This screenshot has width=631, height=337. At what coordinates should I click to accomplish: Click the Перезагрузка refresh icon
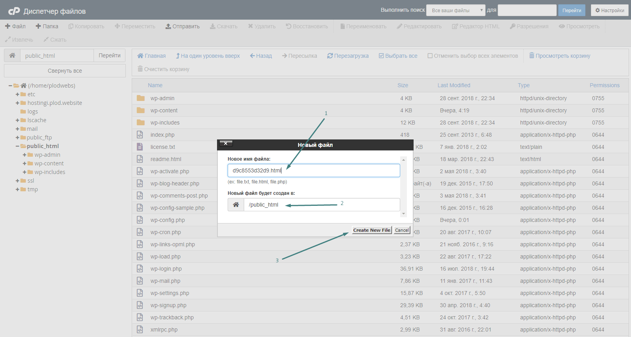pos(330,56)
